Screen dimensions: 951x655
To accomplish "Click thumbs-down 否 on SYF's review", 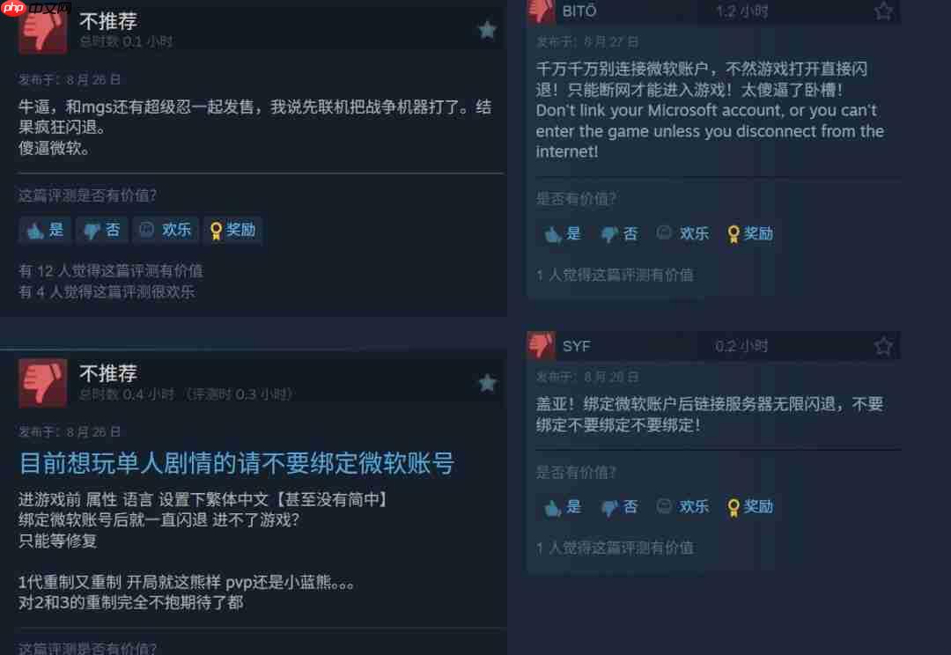I will coord(619,506).
